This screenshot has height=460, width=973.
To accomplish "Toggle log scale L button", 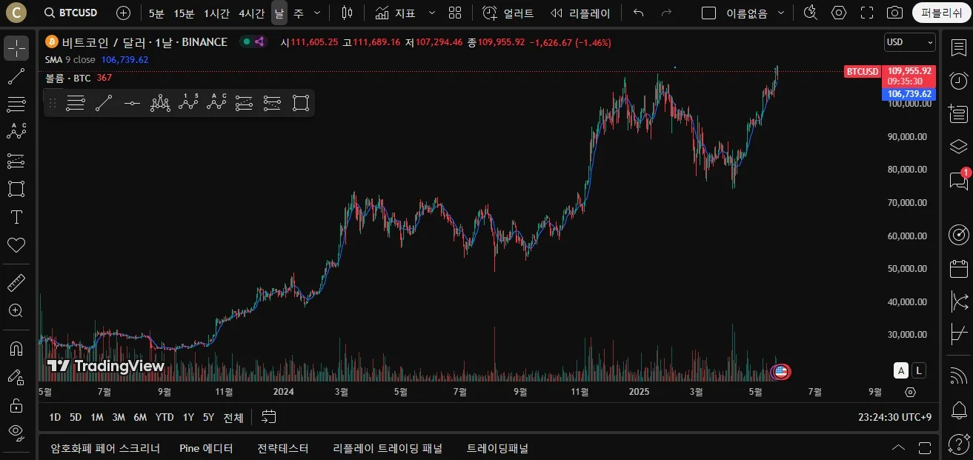I will point(919,370).
